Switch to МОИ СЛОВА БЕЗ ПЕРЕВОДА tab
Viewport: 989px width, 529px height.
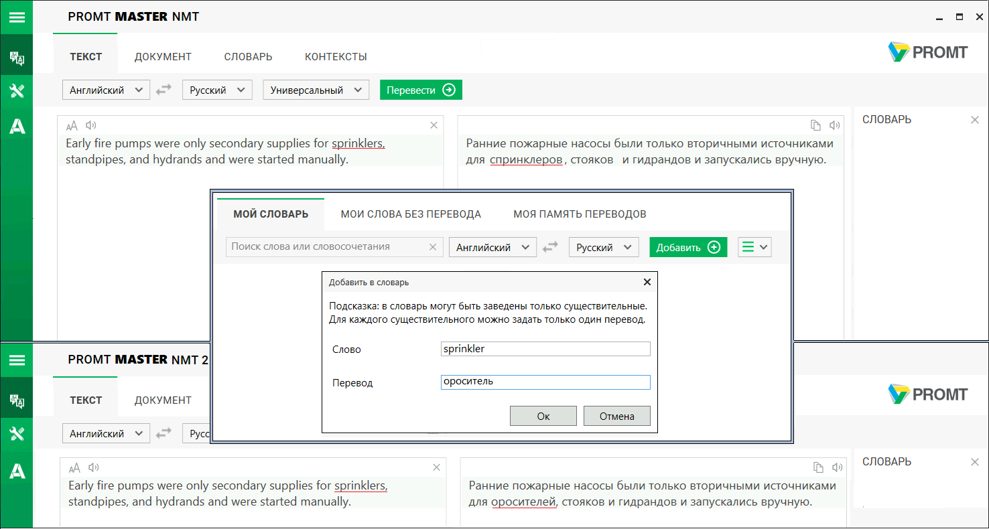[x=411, y=214]
